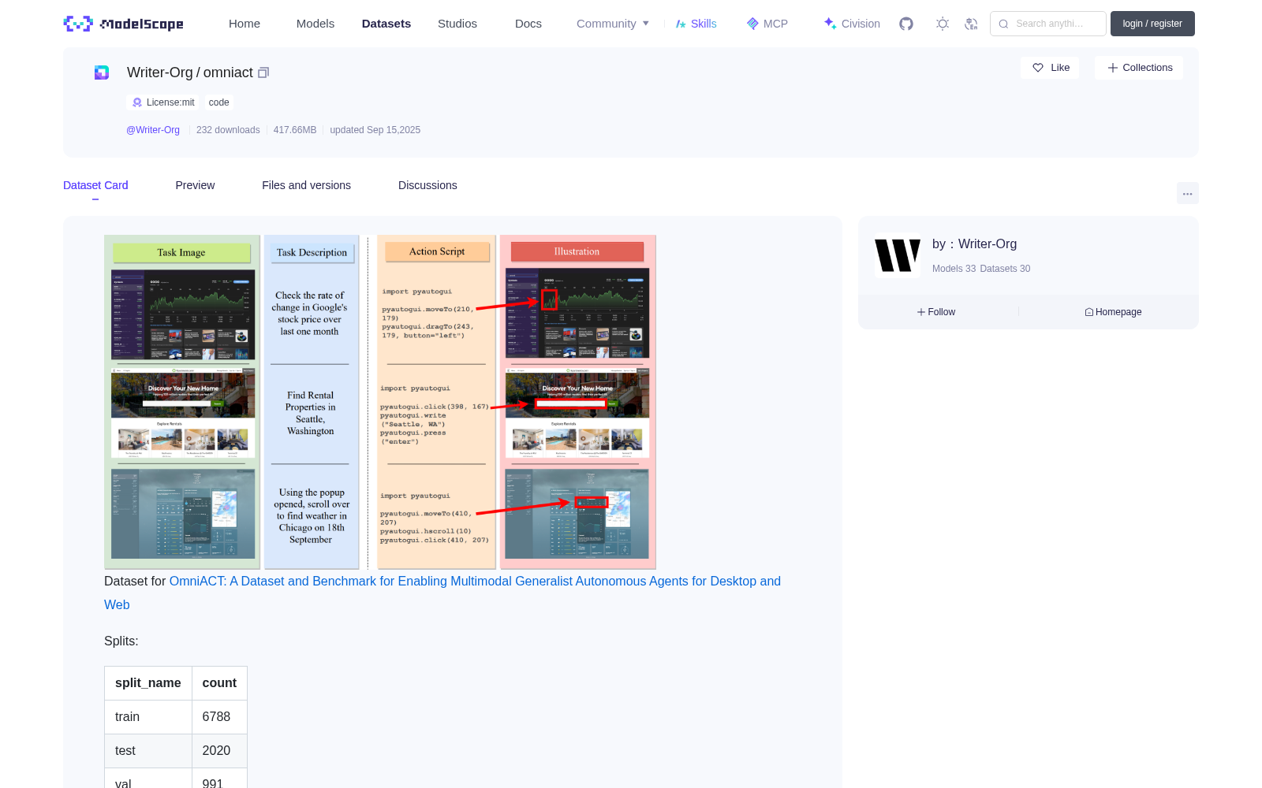Click the Writer-Org / omniact title

tap(190, 72)
